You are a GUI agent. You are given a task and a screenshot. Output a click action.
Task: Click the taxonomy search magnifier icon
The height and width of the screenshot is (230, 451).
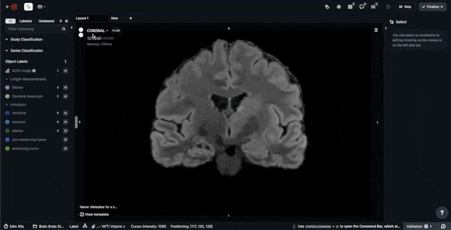(x=64, y=29)
